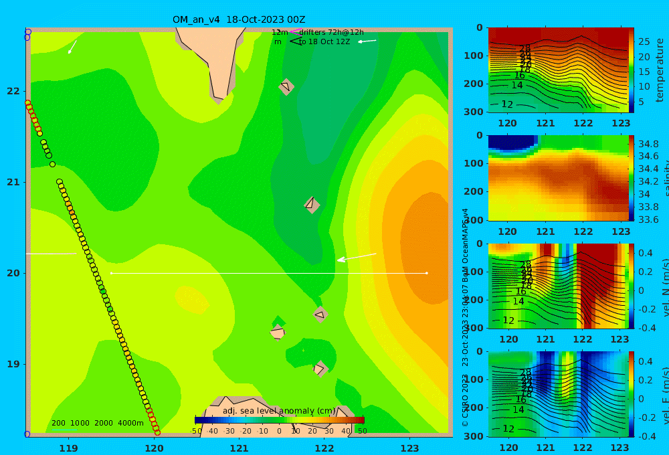Click the 12 isotherm label in temperature panel
This screenshot has width=669, height=455.
click(507, 104)
